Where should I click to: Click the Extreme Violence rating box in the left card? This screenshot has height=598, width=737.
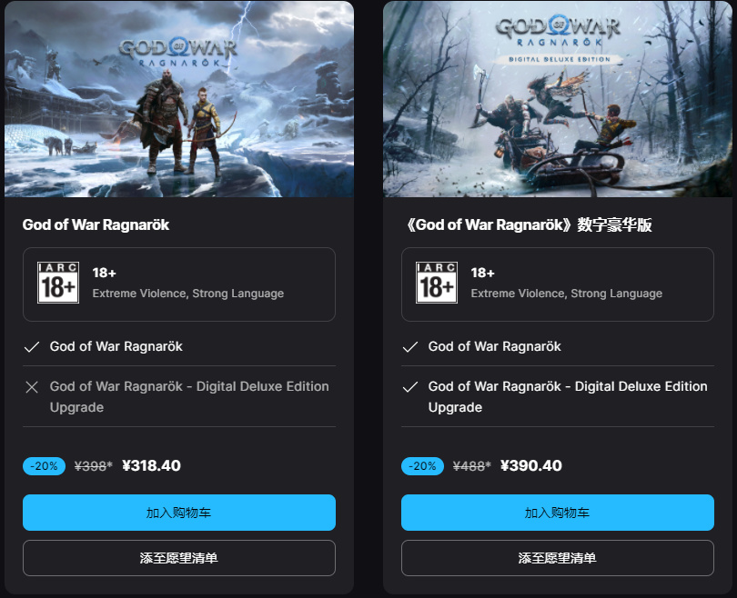179,284
